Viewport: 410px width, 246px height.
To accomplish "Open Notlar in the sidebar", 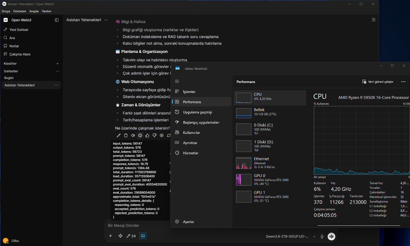I will point(31,46).
